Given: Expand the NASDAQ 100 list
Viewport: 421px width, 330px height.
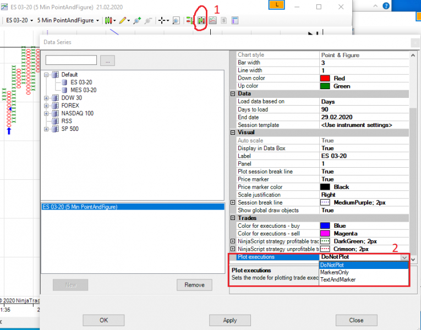Looking at the screenshot, I should click(46, 113).
